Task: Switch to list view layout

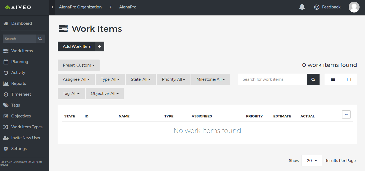Action: tap(333, 79)
